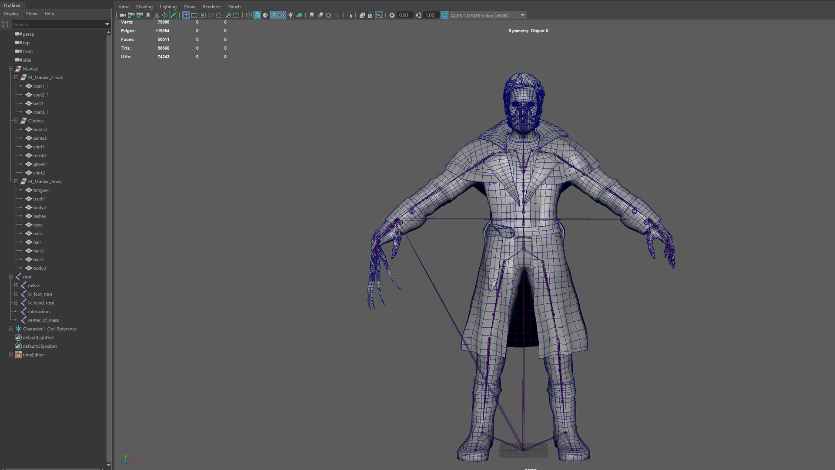This screenshot has height=470, width=835.
Task: Toggle 2D Pan/Zoom icon
Action: [165, 15]
